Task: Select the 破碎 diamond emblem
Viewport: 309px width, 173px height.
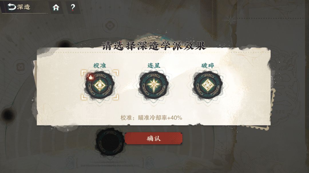Action: coord(208,85)
